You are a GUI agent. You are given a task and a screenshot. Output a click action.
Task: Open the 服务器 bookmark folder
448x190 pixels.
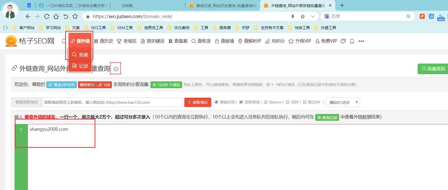[x=222, y=28]
